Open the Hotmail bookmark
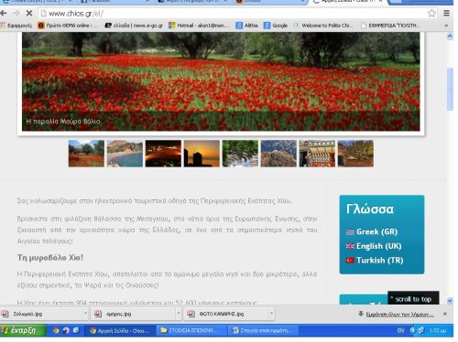458x342 pixels. 200,26
